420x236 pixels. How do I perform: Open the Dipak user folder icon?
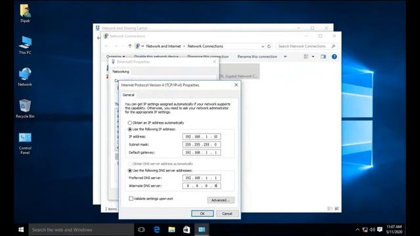tap(25, 13)
